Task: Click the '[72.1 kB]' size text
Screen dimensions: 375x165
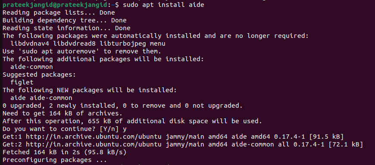Action: 345,144
